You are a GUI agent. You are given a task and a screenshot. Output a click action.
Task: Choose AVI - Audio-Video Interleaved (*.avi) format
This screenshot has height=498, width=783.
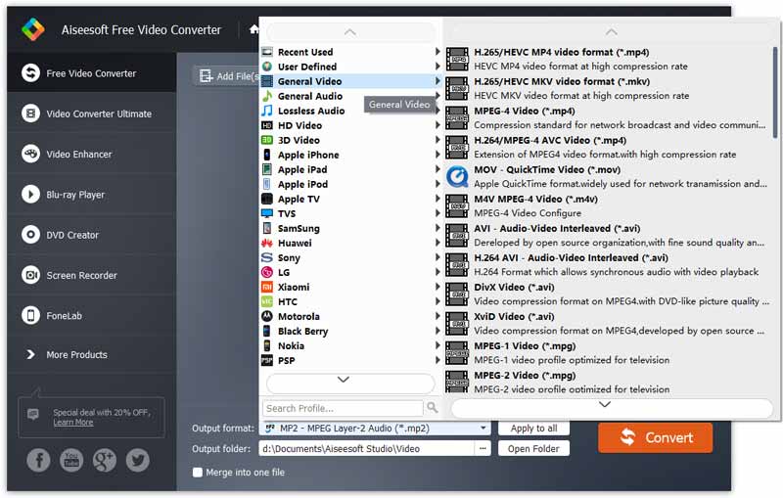[608, 236]
